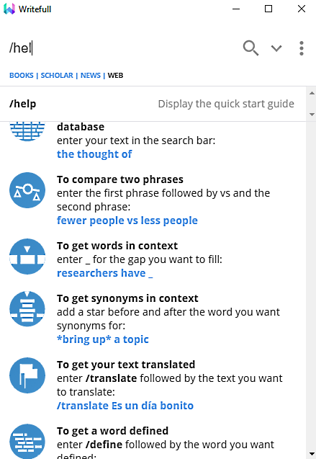Viewport: 316px width, 459px height.
Task: Click the translate flag icon
Action: pyautogui.click(x=27, y=375)
